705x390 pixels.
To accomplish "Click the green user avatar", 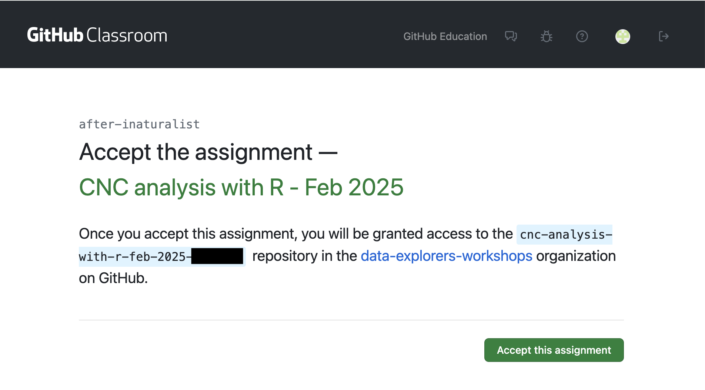I will coord(623,36).
